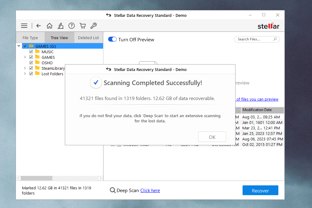Open the Deep Scan 'Click here' link
This screenshot has width=312, height=208.
pos(150,191)
